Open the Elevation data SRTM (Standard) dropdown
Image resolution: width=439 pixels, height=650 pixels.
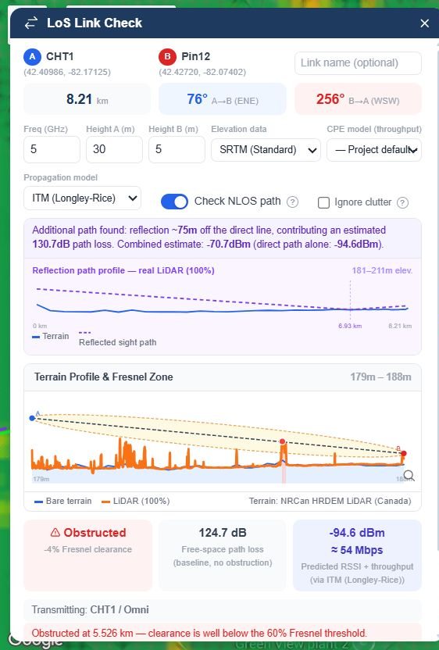(266, 150)
